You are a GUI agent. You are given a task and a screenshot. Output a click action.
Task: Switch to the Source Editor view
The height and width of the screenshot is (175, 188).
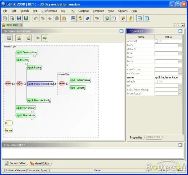(16, 163)
